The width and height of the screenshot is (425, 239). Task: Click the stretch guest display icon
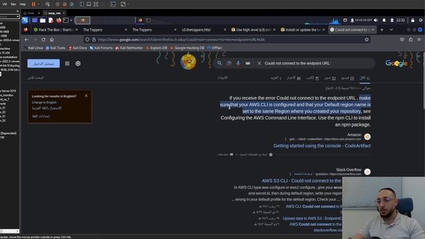123,4
